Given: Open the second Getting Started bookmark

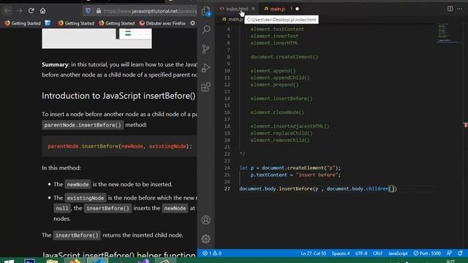Looking at the screenshot, I should click(76, 23).
